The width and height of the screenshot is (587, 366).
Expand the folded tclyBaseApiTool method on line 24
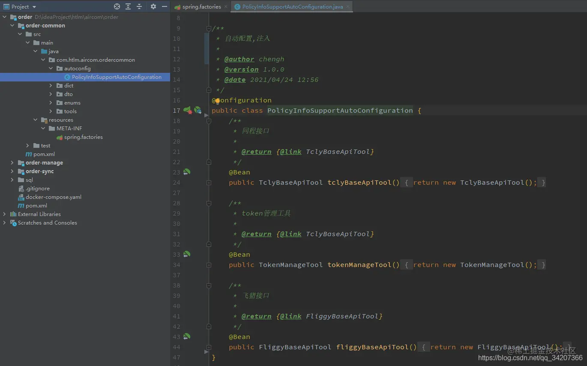point(209,183)
